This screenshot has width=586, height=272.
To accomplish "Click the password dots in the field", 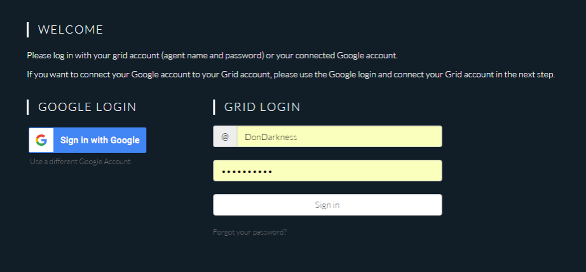I will [247, 172].
